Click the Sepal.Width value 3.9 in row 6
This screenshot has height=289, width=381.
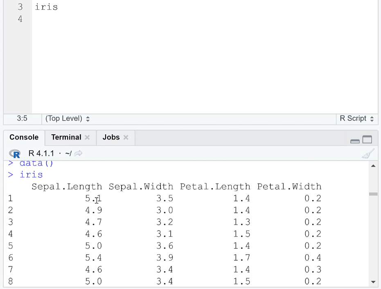[165, 257]
